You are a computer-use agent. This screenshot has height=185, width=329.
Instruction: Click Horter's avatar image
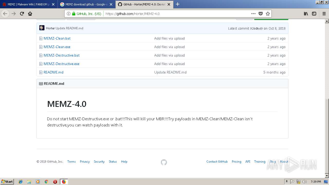point(42,28)
